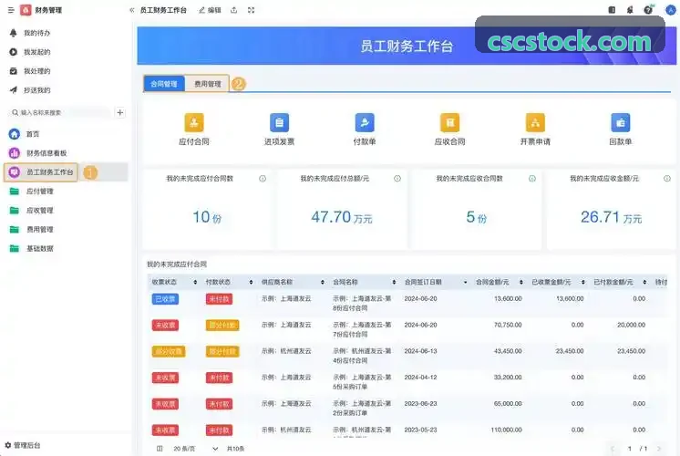Image resolution: width=680 pixels, height=456 pixels.
Task: Open the 20 条/页 page size dropdown
Action: pos(195,449)
